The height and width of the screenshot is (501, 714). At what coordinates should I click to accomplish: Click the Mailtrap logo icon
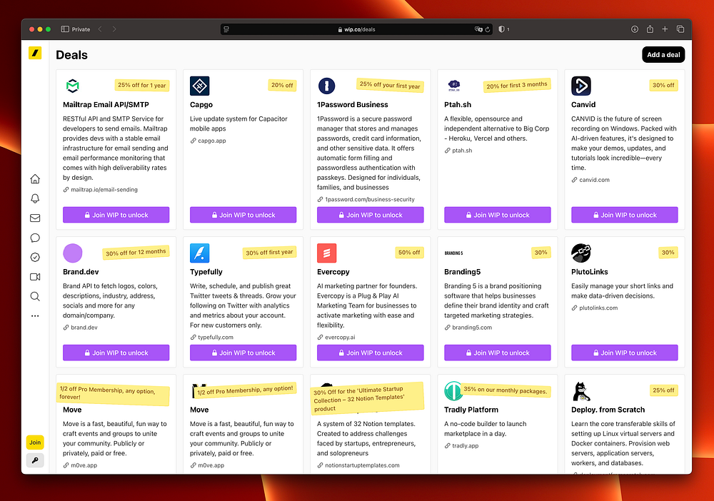pos(73,86)
